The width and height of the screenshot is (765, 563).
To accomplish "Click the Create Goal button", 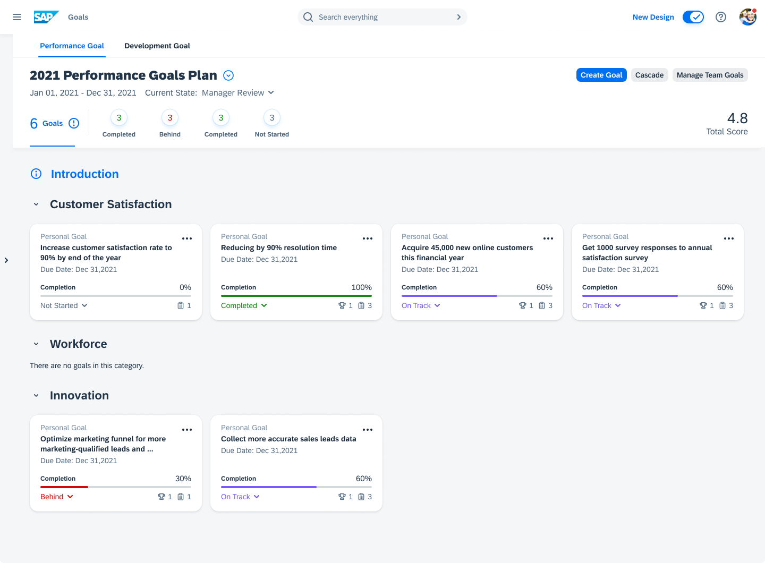I will 601,75.
